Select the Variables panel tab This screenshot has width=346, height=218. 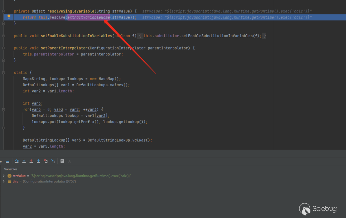[11, 169]
